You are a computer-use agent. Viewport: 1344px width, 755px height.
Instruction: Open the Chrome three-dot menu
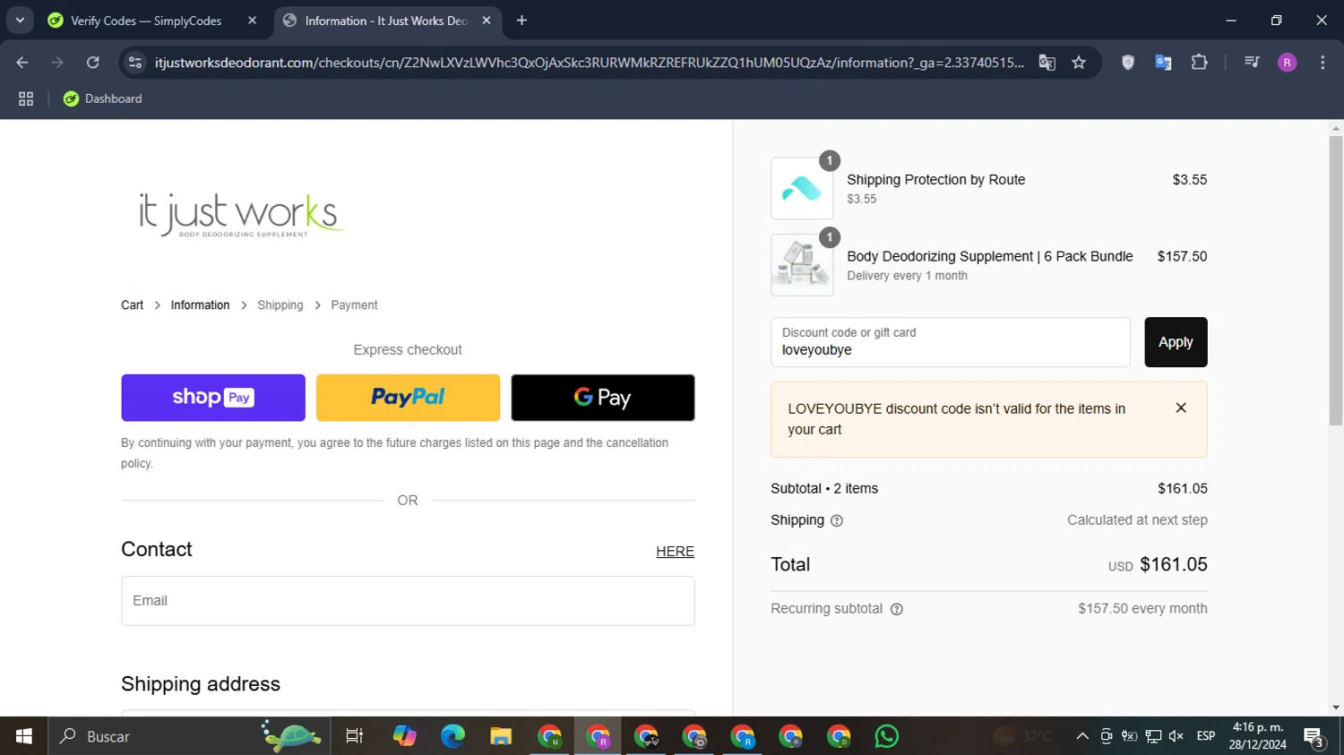coord(1322,63)
